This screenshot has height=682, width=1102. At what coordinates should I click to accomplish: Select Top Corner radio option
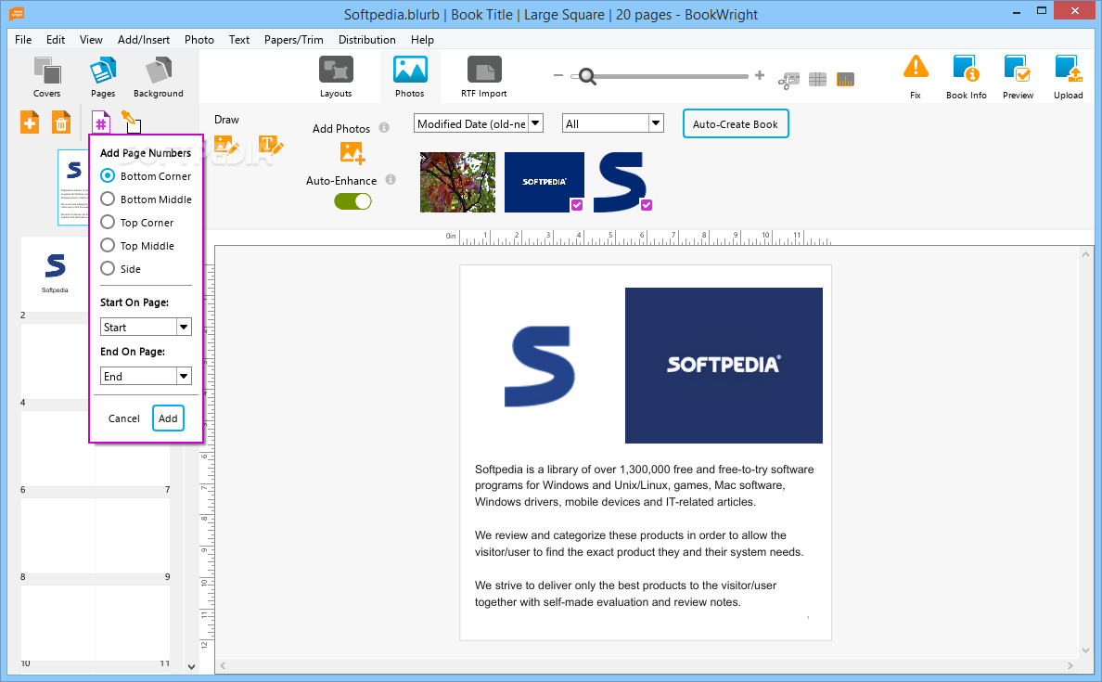pyautogui.click(x=108, y=222)
